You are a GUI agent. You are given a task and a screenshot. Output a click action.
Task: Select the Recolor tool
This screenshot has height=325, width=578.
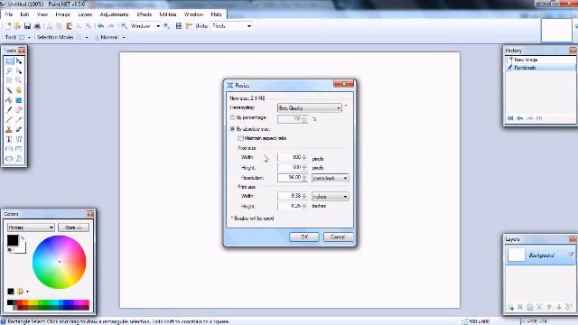point(19,129)
